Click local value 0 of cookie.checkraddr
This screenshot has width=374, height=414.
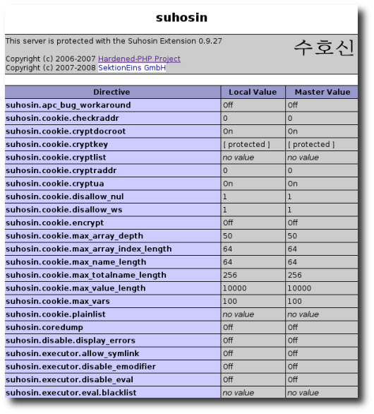click(x=225, y=118)
